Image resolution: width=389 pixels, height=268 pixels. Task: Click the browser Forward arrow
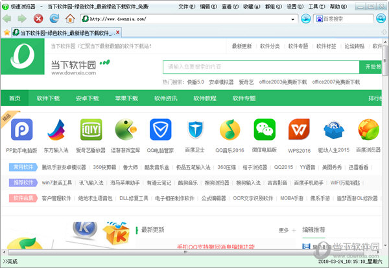[22, 19]
